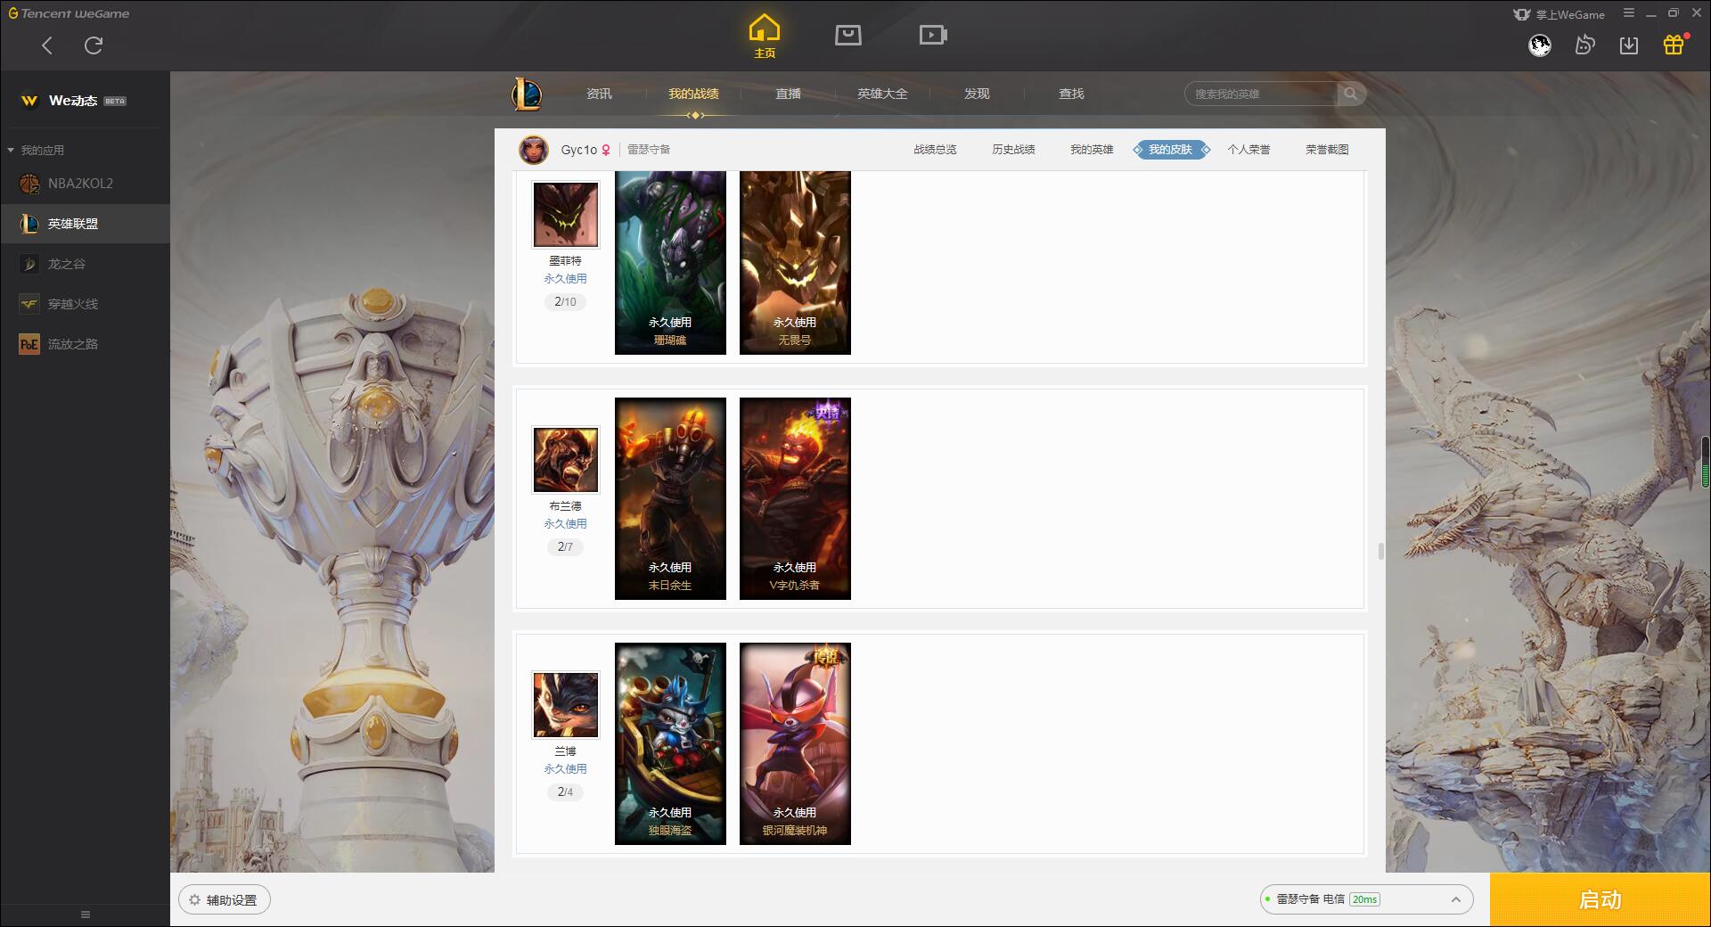Click the League of Legends logo icon
This screenshot has height=927, width=1711.
pyautogui.click(x=527, y=94)
